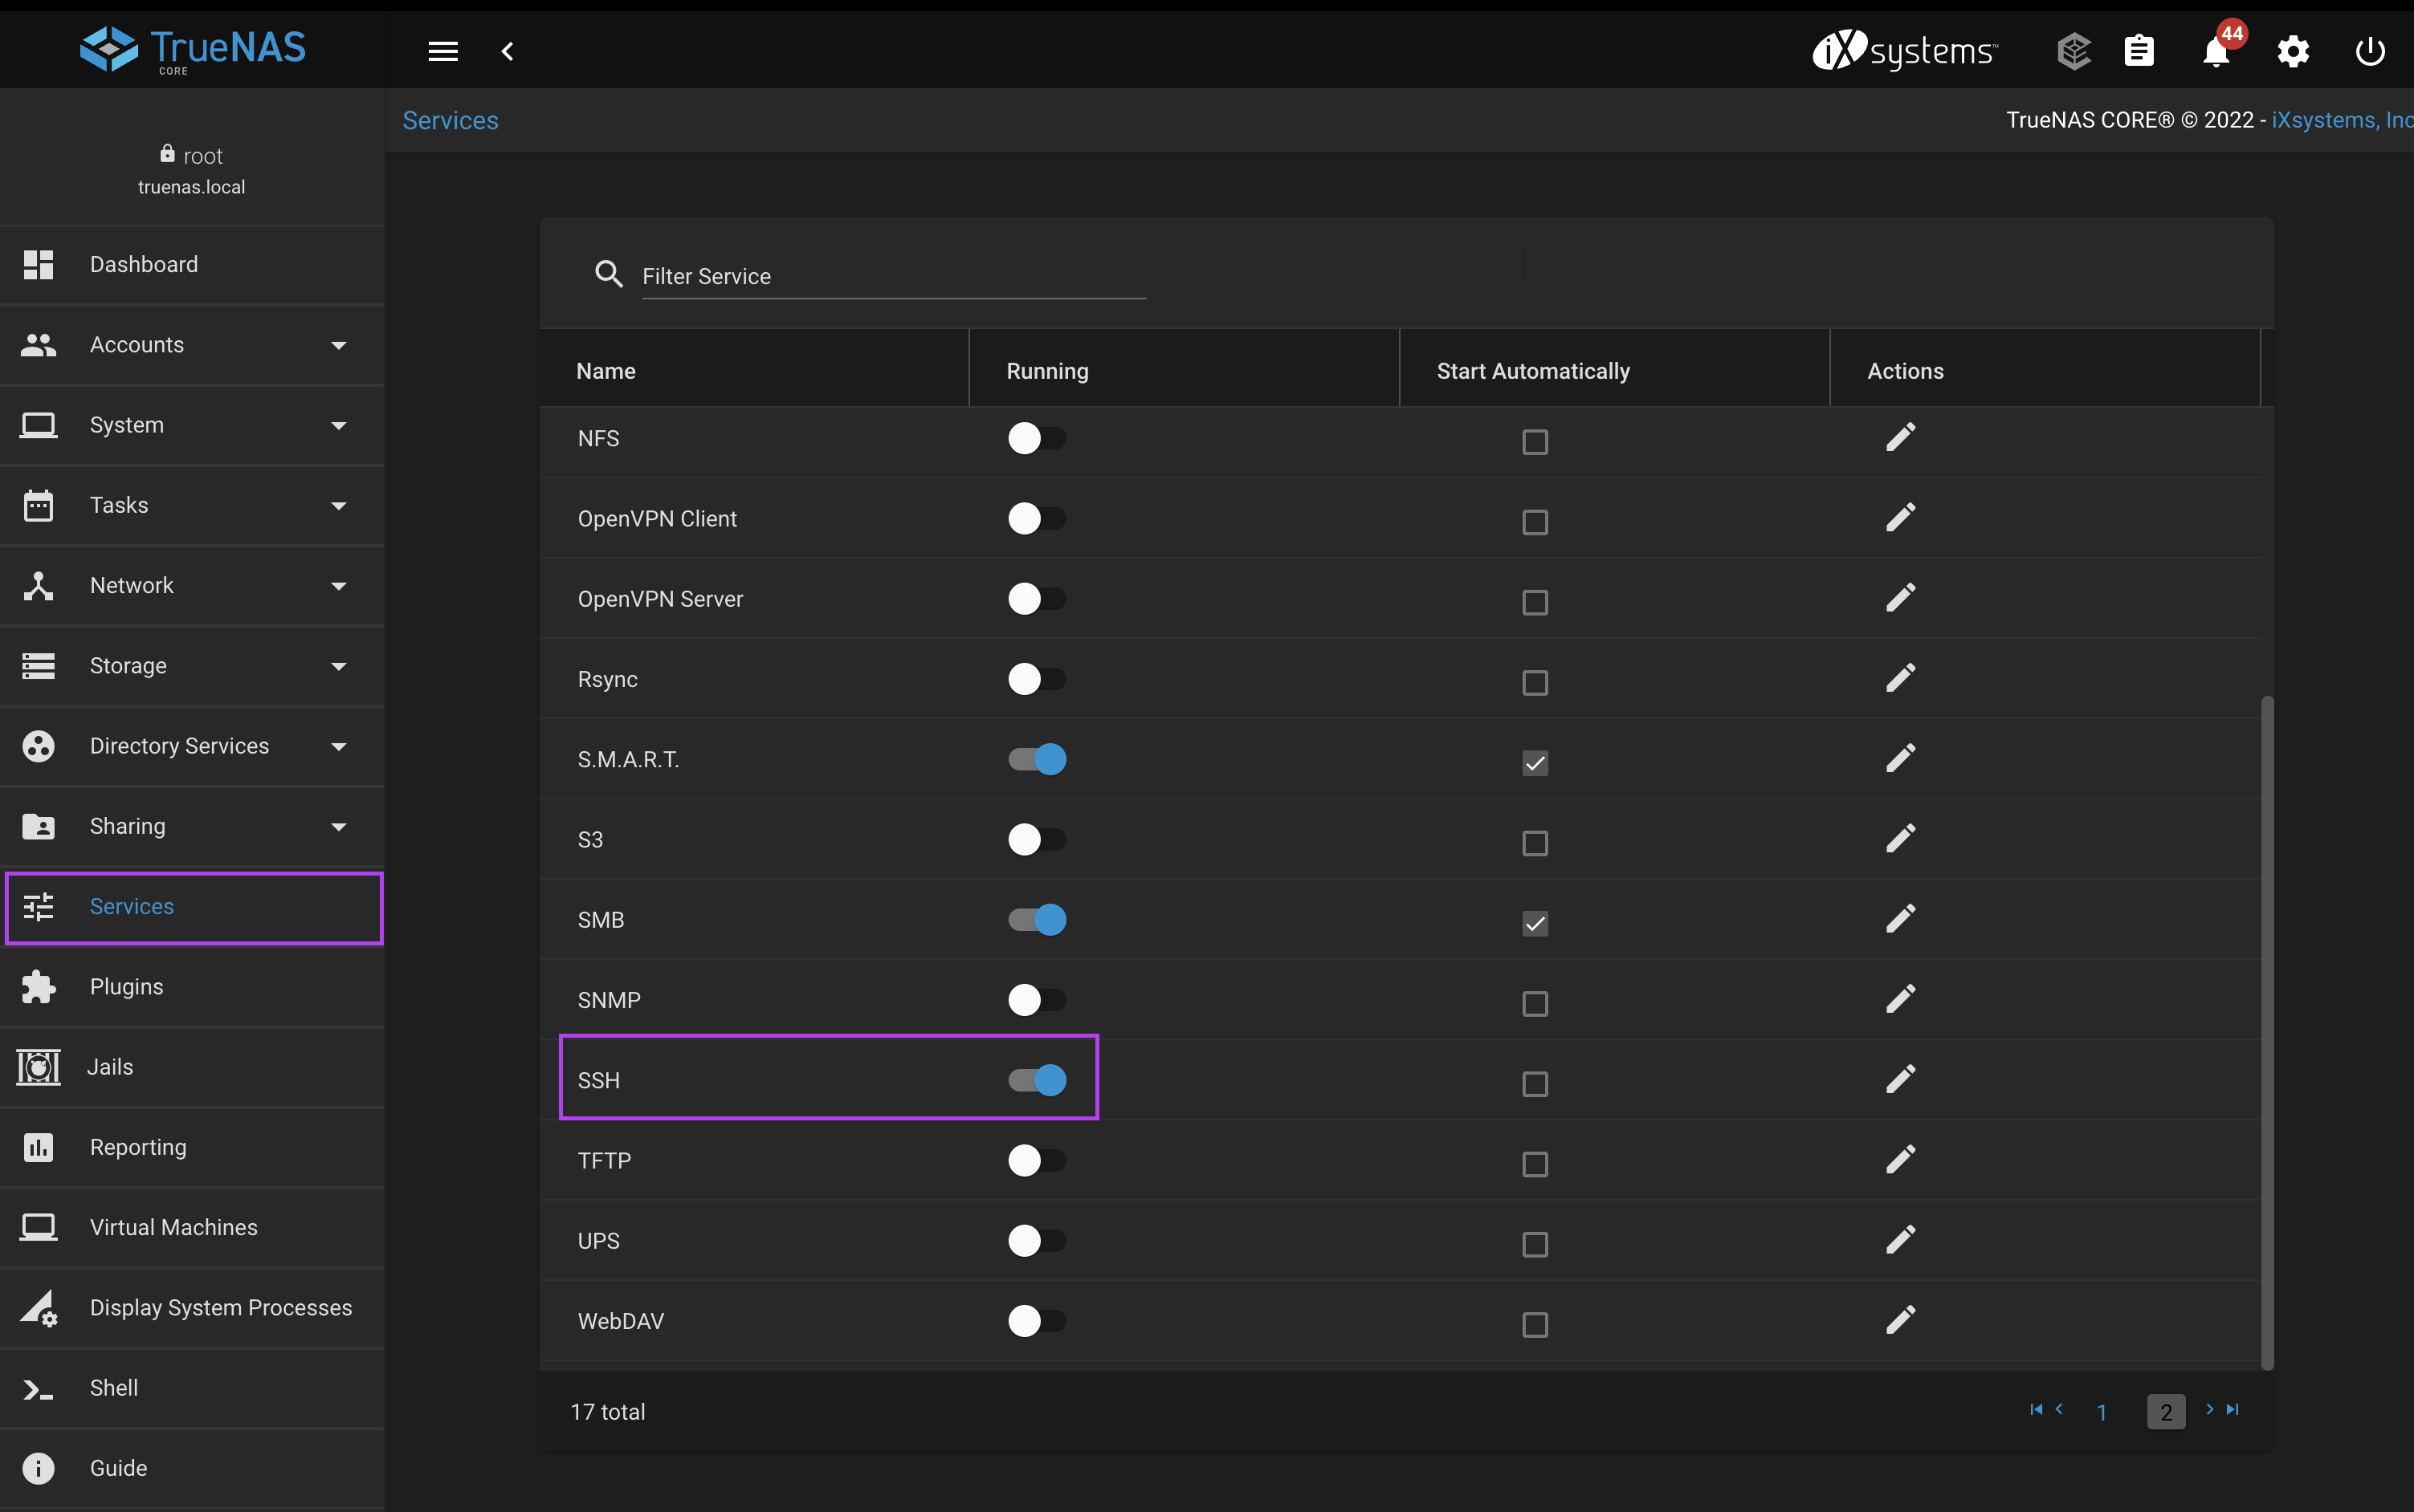
Task: Open Plugins from the sidebar
Action: pos(126,987)
